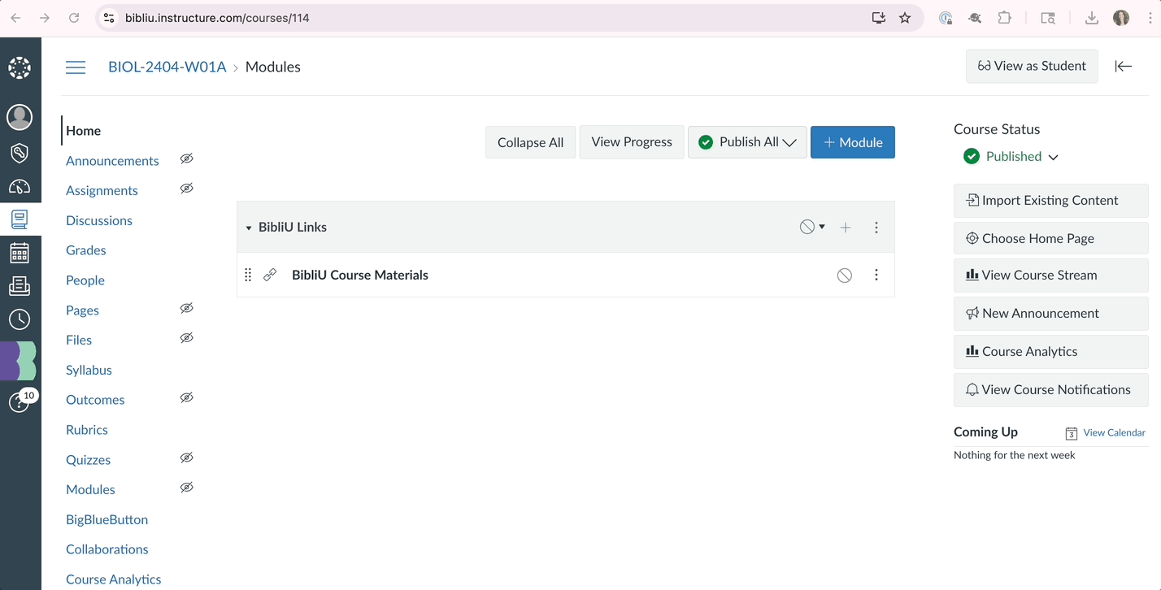Image resolution: width=1161 pixels, height=590 pixels.
Task: Open Account avatar in global navigation
Action: [20, 117]
